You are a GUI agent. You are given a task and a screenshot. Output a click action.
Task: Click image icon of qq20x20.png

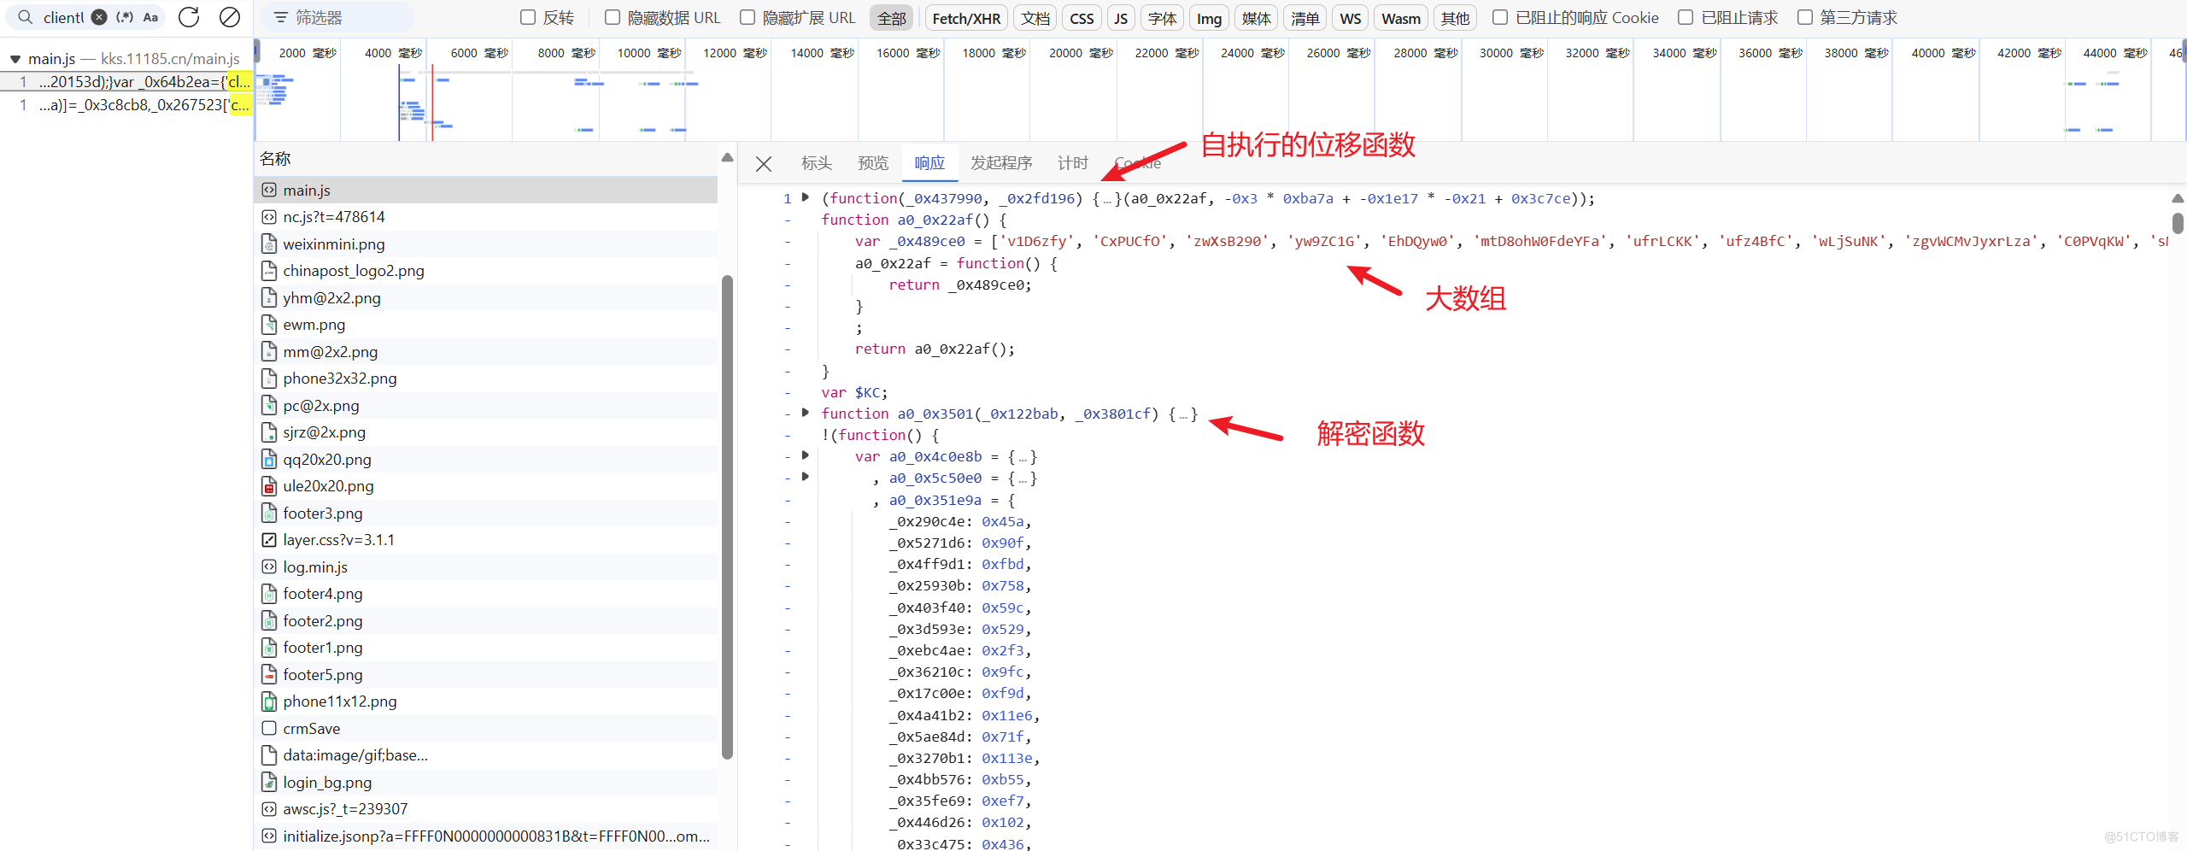269,460
